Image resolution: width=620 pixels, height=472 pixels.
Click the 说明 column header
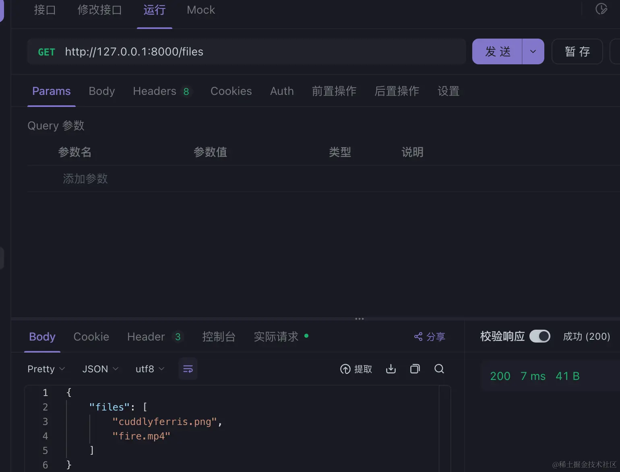pos(413,152)
